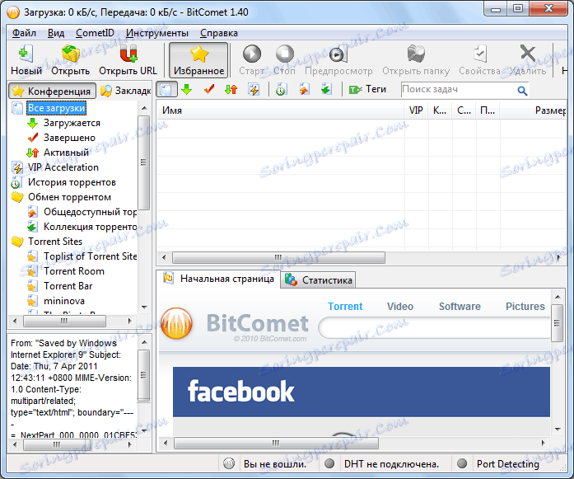This screenshot has width=574, height=479.
Task: Click the magnifier search icon
Action: pos(522,90)
